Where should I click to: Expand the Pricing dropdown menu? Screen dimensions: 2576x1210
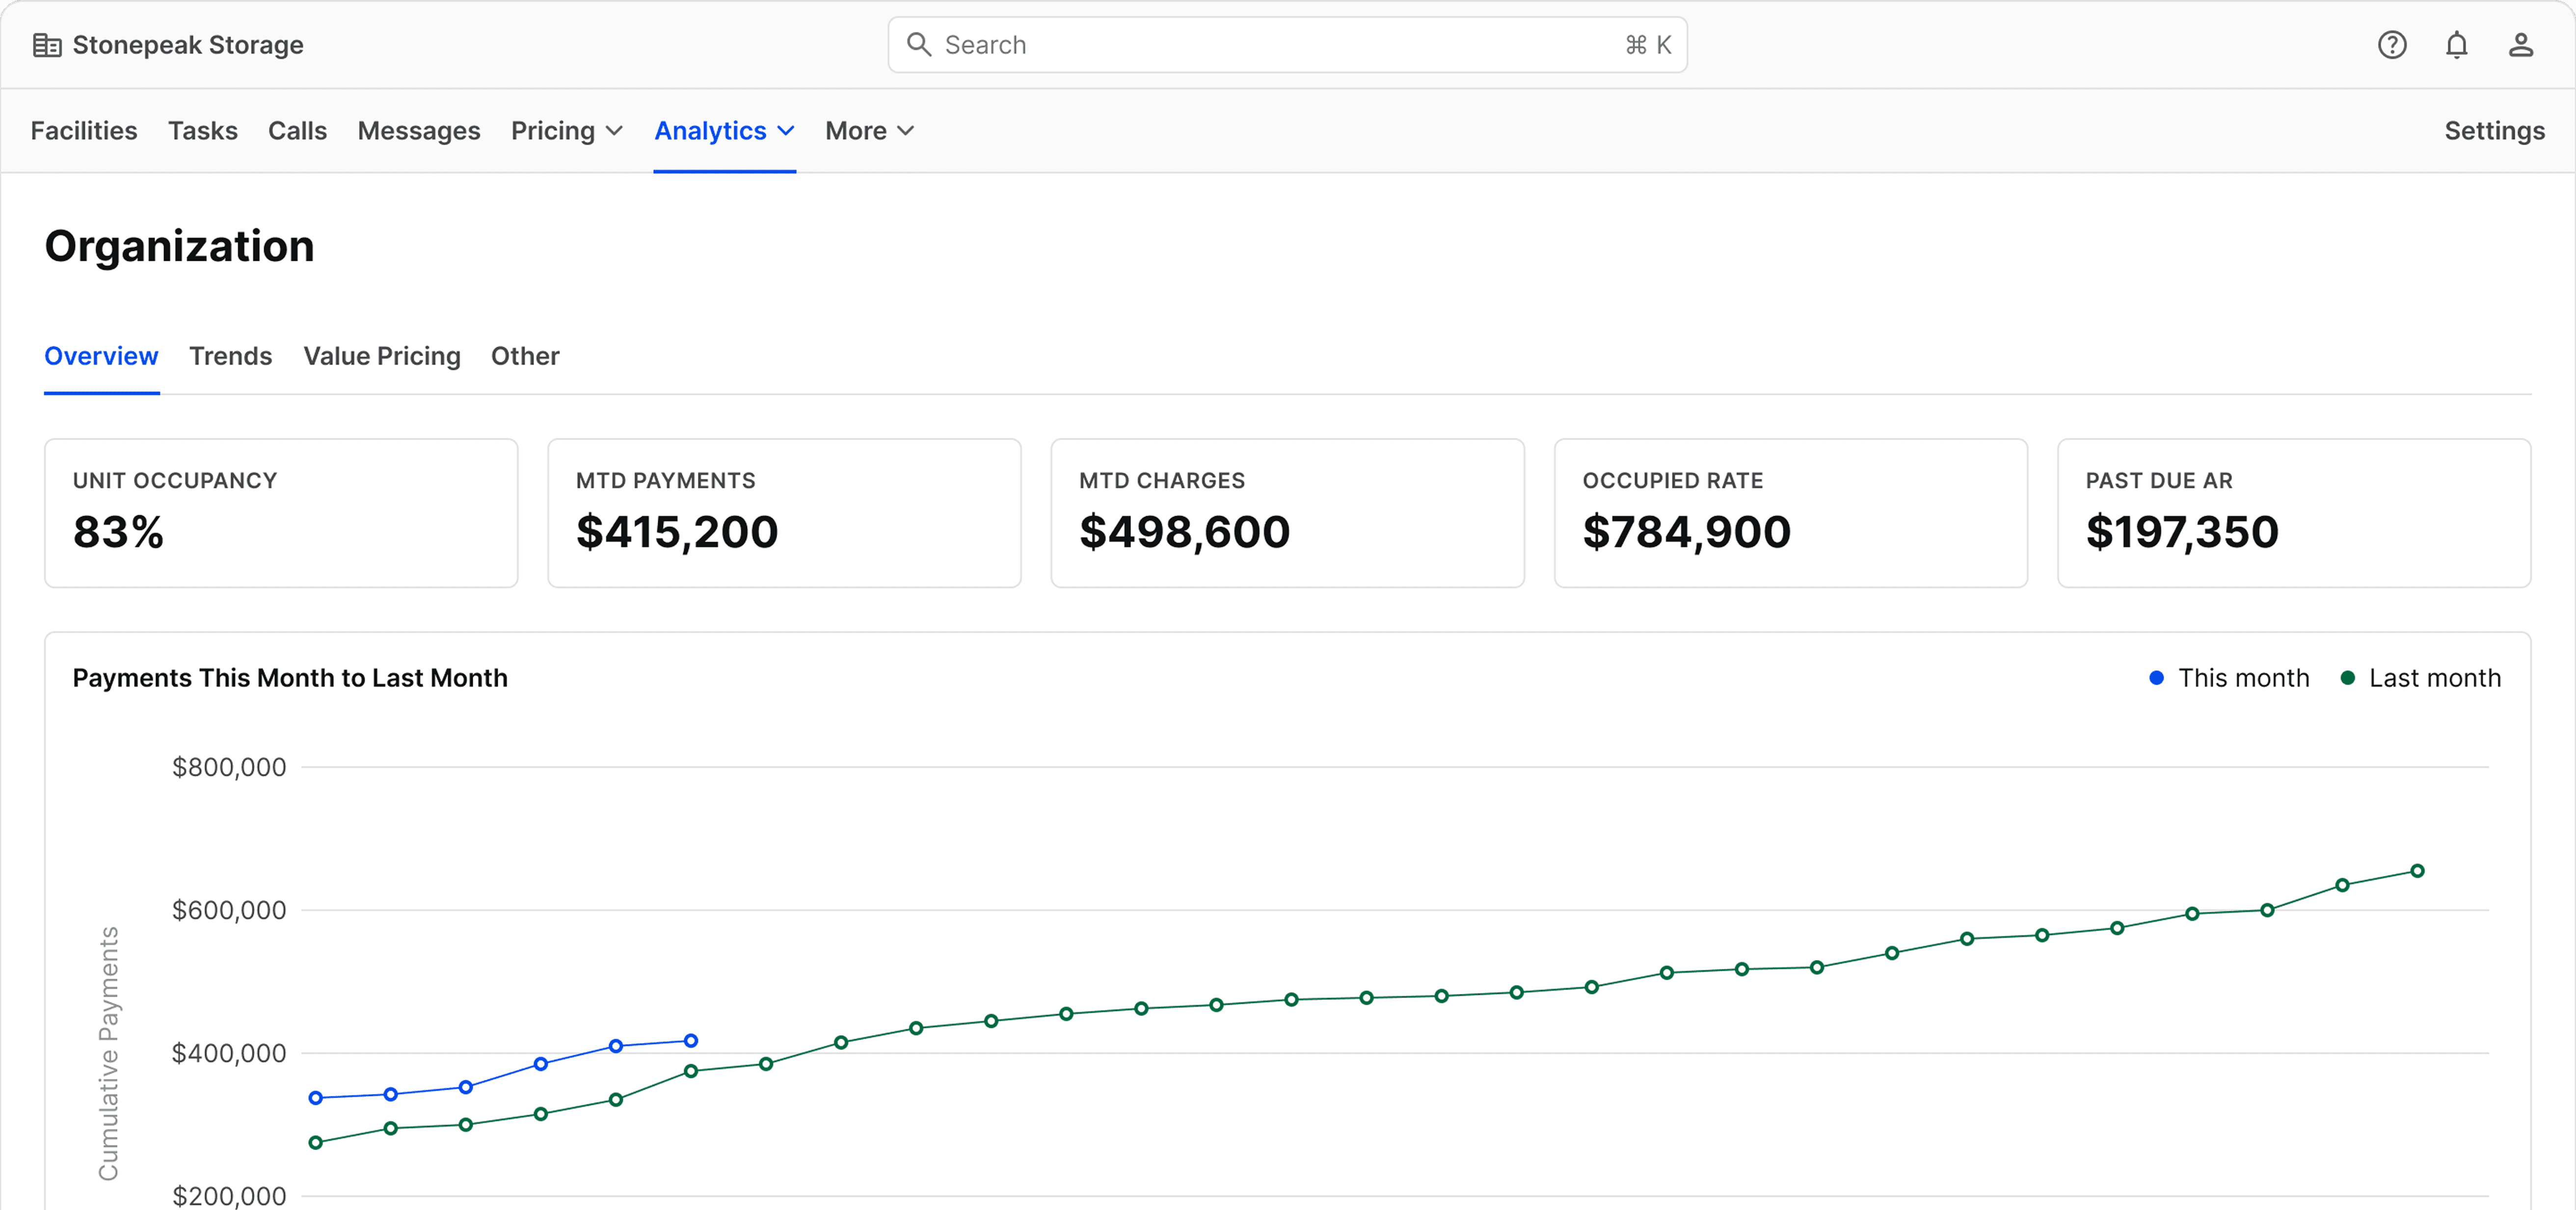pos(566,131)
